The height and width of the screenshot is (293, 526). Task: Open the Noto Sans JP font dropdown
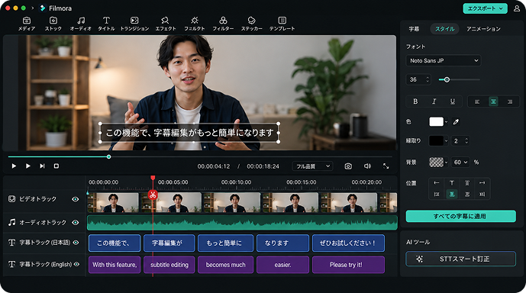pos(443,61)
